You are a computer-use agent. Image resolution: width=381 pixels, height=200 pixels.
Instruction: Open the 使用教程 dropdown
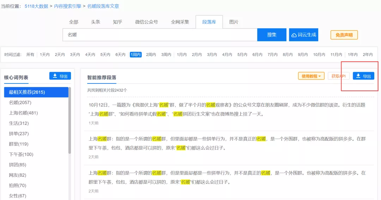coord(311,76)
